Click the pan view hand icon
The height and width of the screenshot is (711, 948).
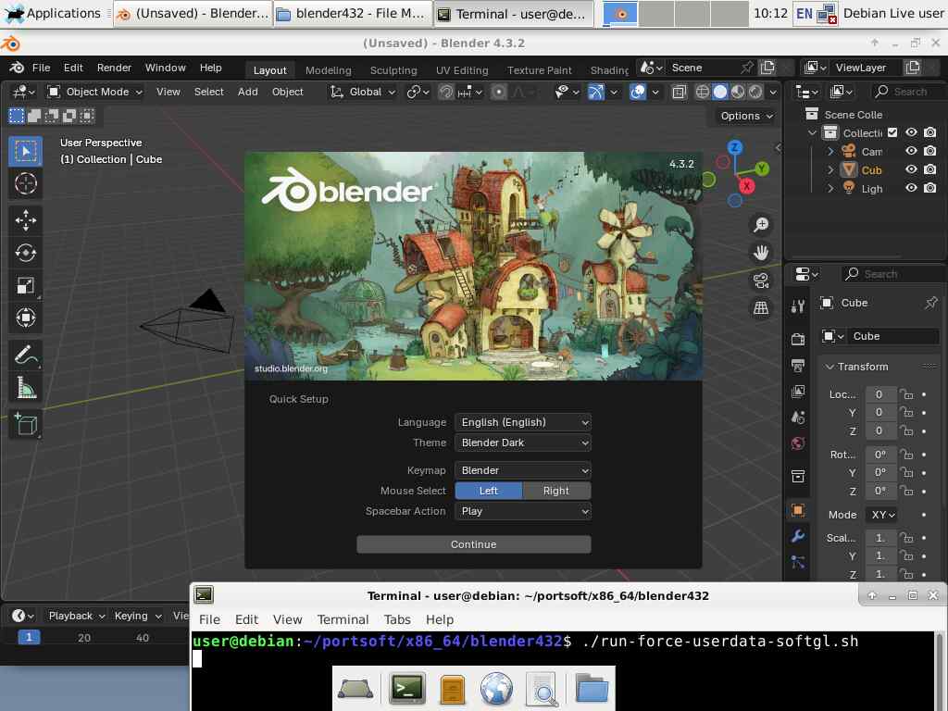(x=761, y=253)
